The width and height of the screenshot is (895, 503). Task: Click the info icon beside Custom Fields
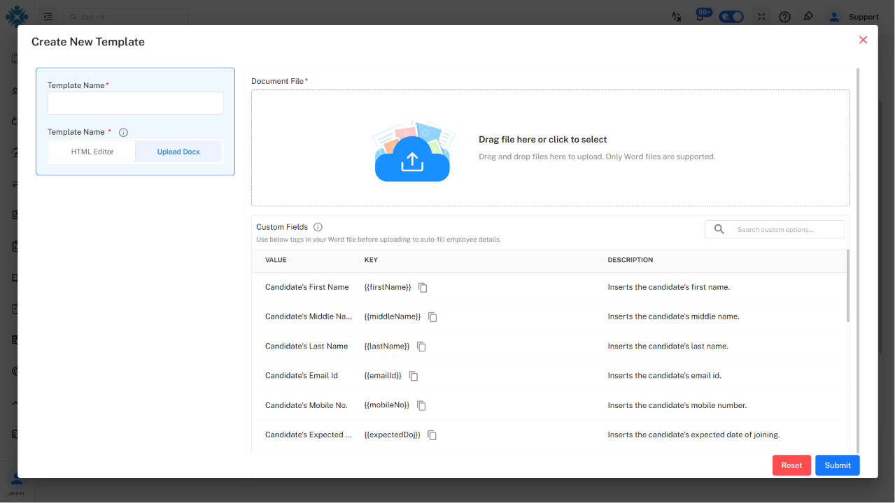coord(318,227)
